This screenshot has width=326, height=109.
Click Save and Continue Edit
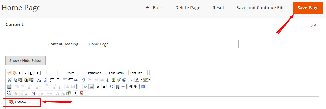coord(261,8)
